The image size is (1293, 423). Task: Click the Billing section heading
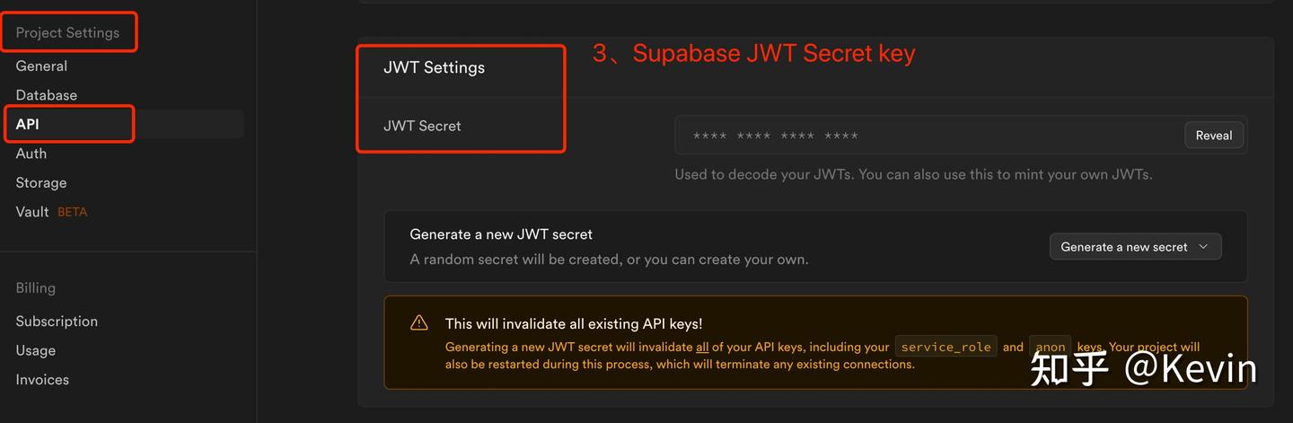[36, 288]
